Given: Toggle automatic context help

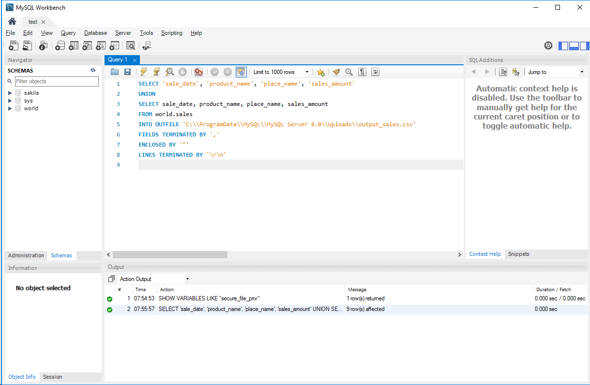Looking at the screenshot, I should [516, 72].
